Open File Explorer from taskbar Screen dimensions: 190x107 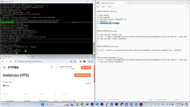click(x=77, y=104)
